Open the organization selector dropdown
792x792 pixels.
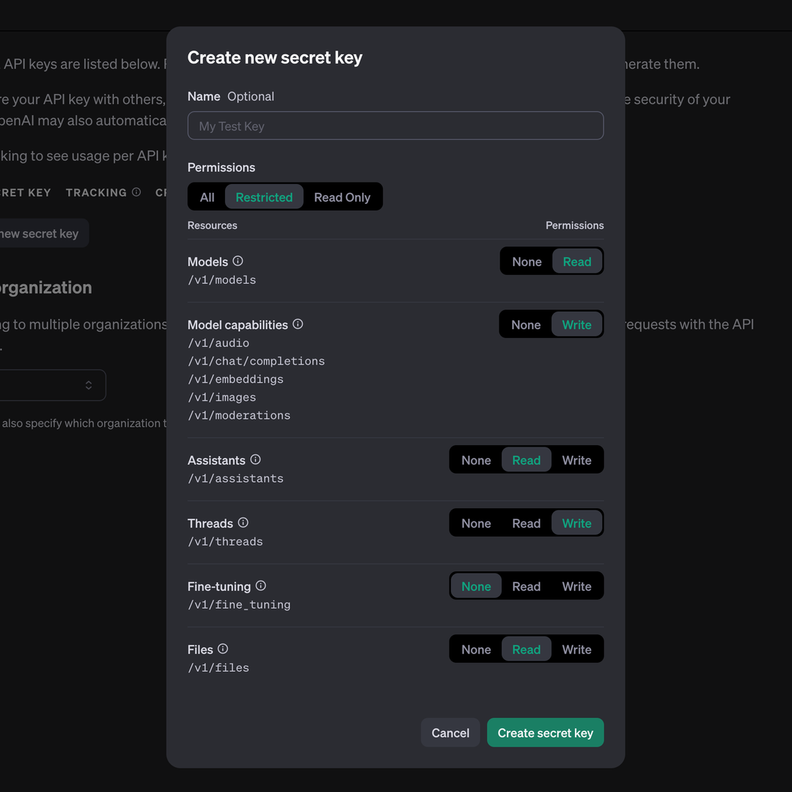(x=51, y=385)
